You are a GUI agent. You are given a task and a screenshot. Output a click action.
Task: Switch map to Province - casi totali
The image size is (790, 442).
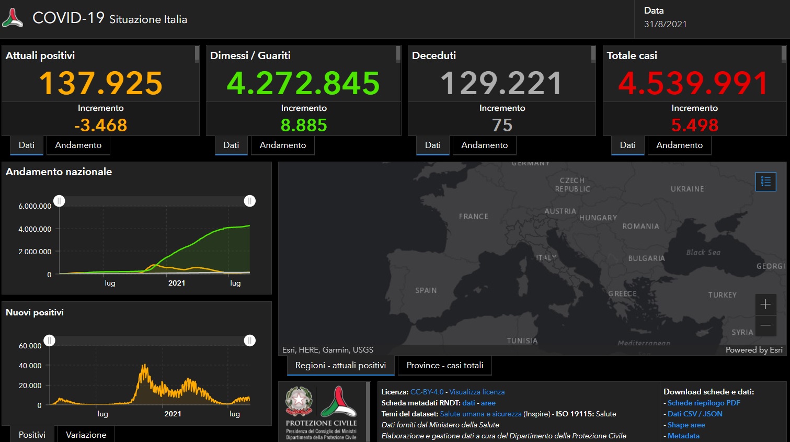pyautogui.click(x=444, y=365)
